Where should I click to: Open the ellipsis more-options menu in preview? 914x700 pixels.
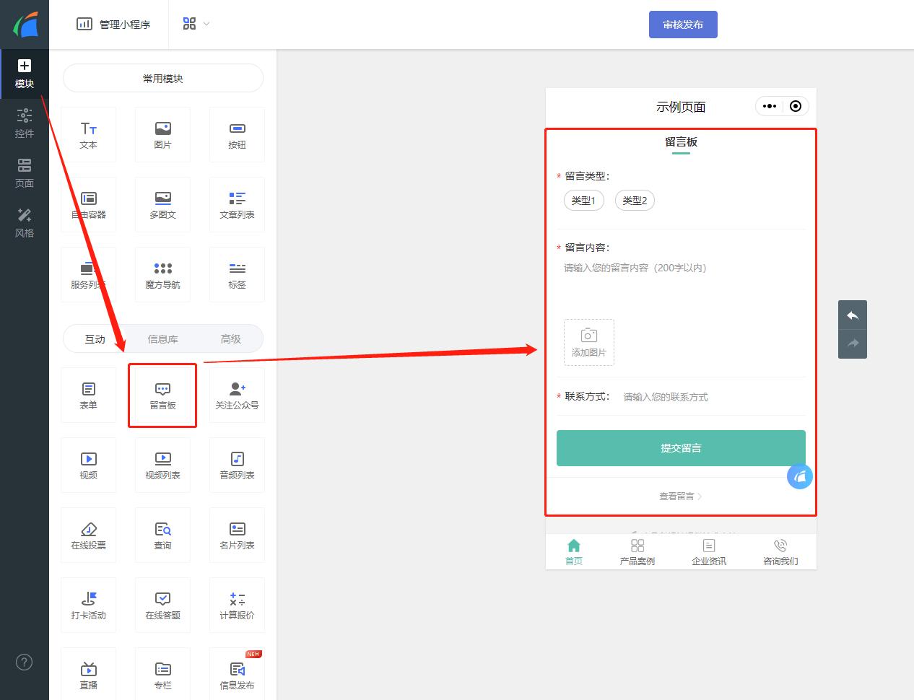(x=768, y=106)
